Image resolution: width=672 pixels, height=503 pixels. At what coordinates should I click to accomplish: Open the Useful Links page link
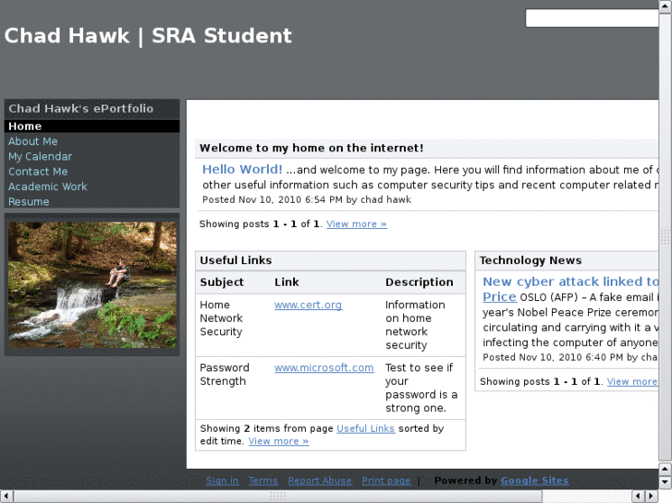click(365, 428)
